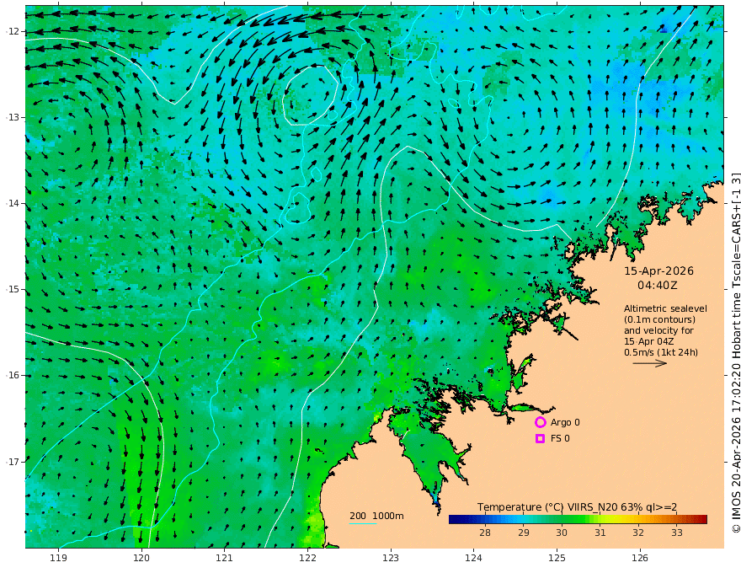Click the 'and velocity for' text line
Image resolution: width=741 pixels, height=573 pixels.
tap(658, 330)
